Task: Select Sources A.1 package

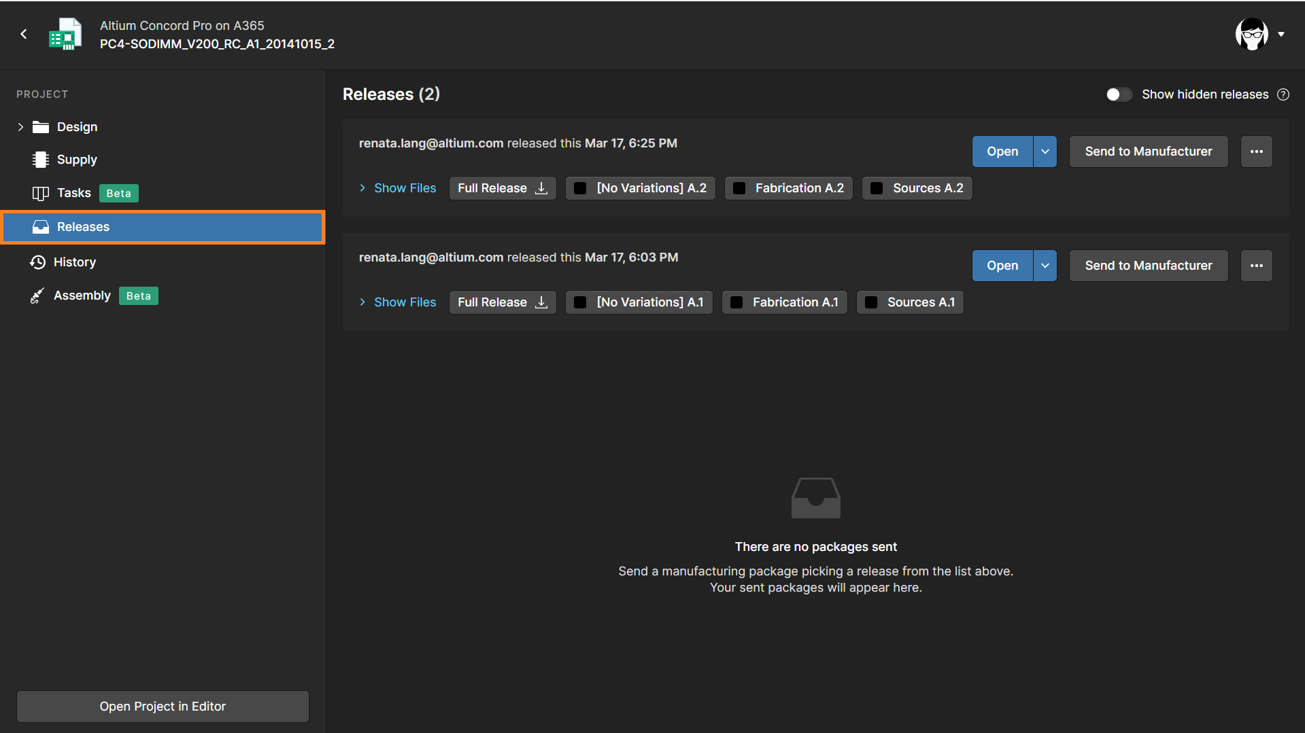Action: tap(910, 302)
